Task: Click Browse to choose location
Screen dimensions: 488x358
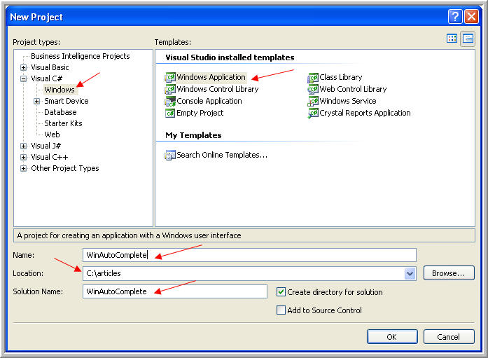Action: (449, 273)
